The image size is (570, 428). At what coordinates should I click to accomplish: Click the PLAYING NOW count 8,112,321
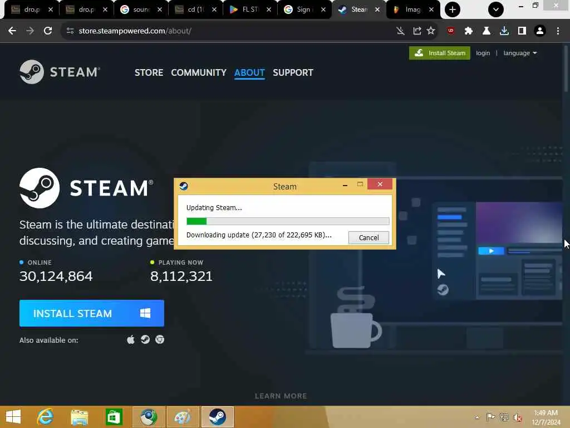181,276
